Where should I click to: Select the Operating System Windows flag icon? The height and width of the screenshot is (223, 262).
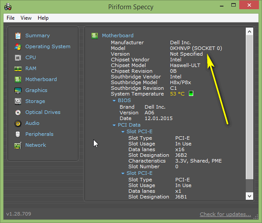click(x=18, y=47)
